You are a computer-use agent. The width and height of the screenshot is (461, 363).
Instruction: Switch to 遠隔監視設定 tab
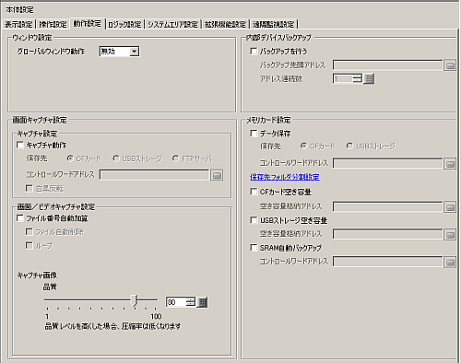coord(274,24)
